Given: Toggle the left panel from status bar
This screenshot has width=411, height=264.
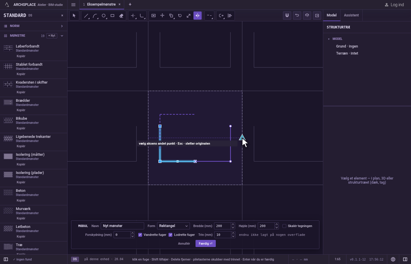Looking at the screenshot, I should coord(6,259).
